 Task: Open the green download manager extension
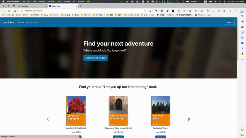[x=156, y=11]
